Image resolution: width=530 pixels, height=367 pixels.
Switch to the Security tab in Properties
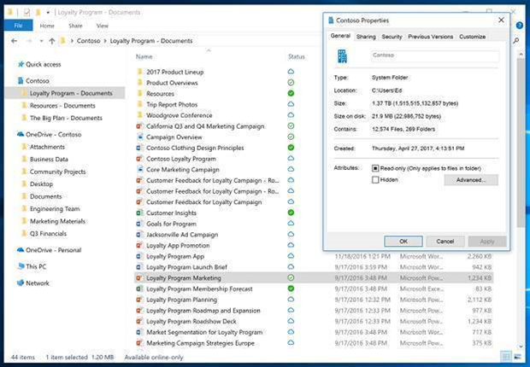tap(392, 37)
